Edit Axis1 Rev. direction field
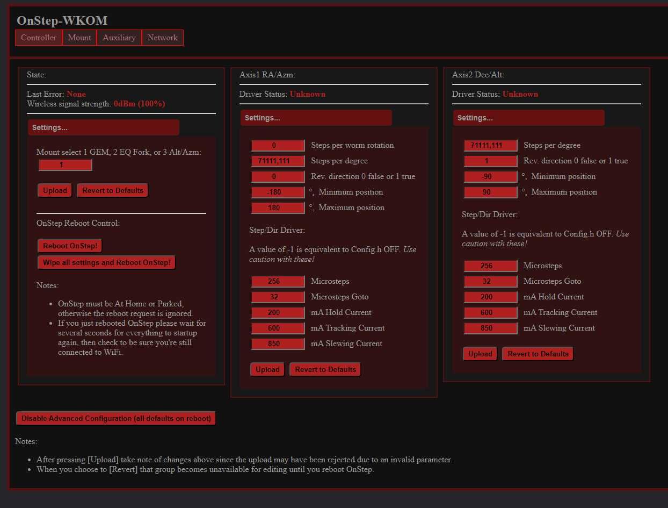This screenshot has height=508, width=668. [x=278, y=177]
